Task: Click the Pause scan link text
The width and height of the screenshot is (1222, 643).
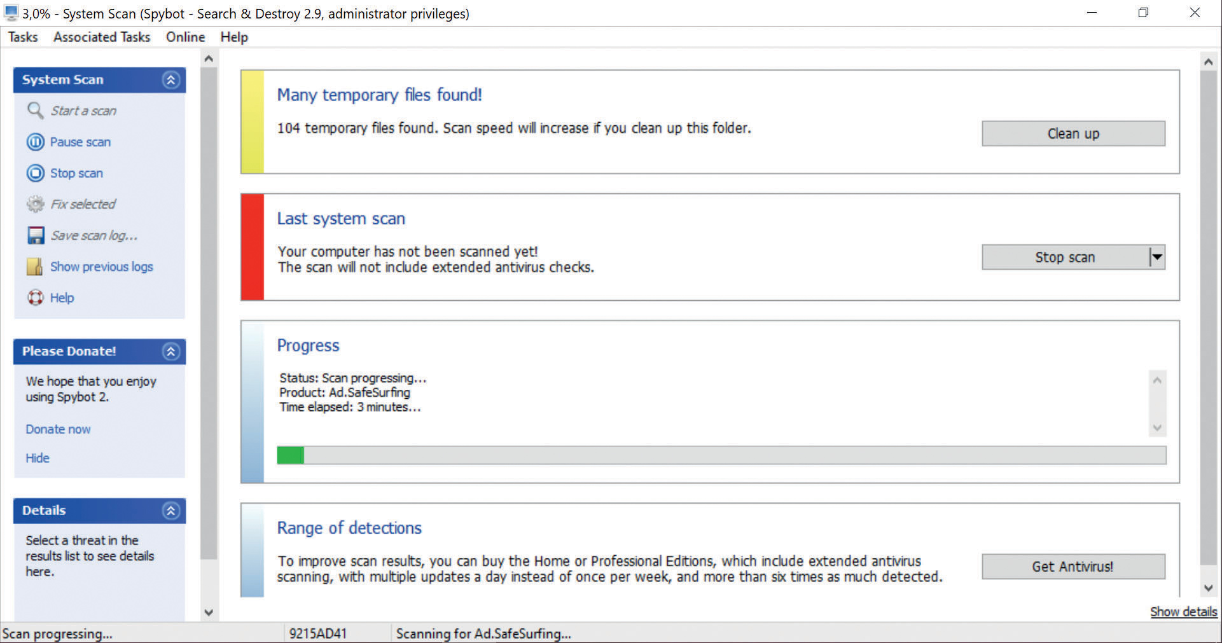Action: coord(80,142)
